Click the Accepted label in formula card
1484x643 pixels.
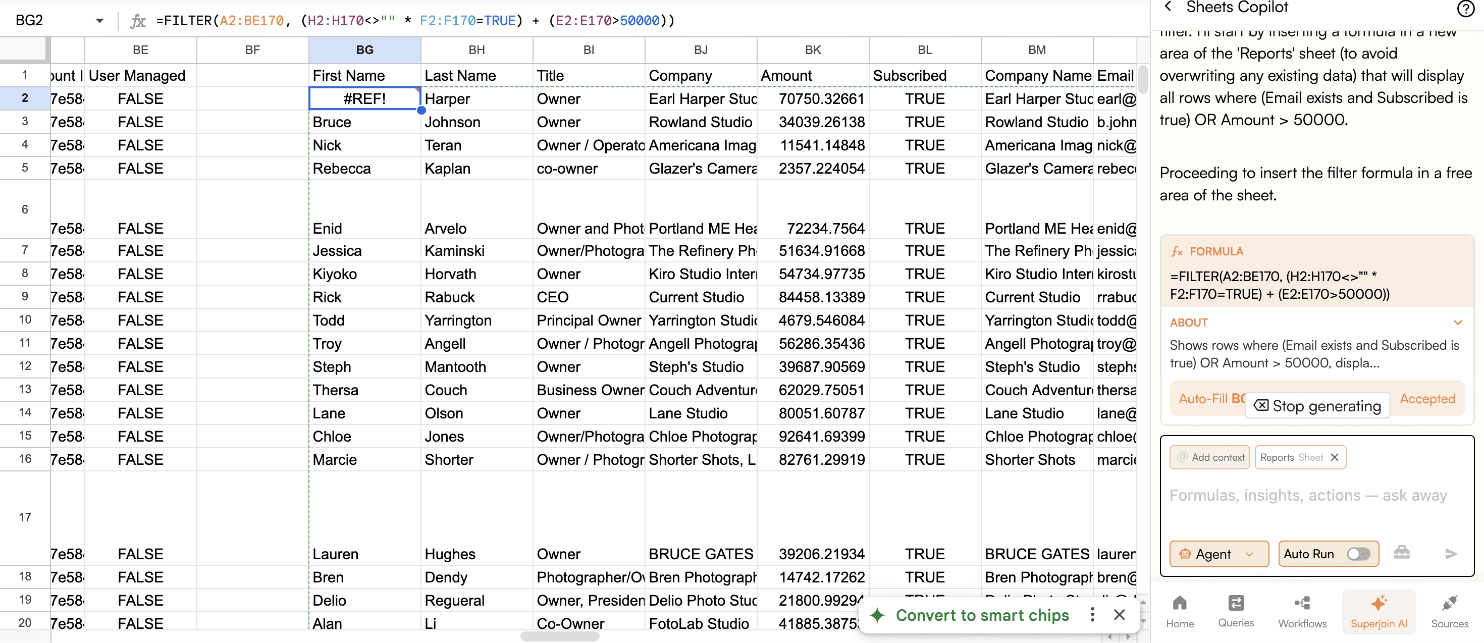click(x=1426, y=398)
